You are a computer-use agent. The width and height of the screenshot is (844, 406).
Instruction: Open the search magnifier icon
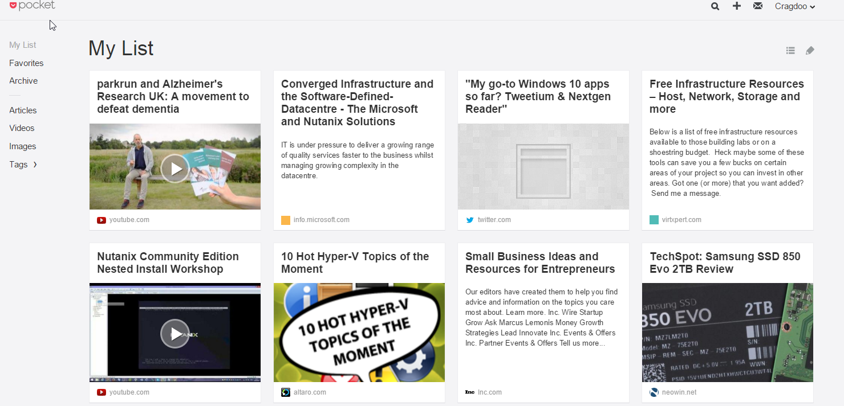pyautogui.click(x=715, y=6)
